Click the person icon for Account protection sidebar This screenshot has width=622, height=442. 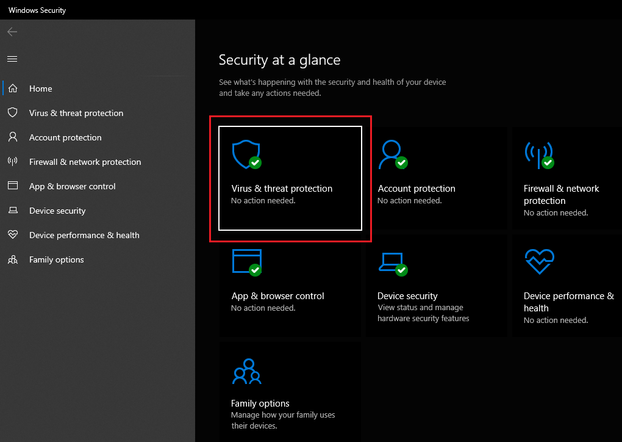pyautogui.click(x=13, y=137)
